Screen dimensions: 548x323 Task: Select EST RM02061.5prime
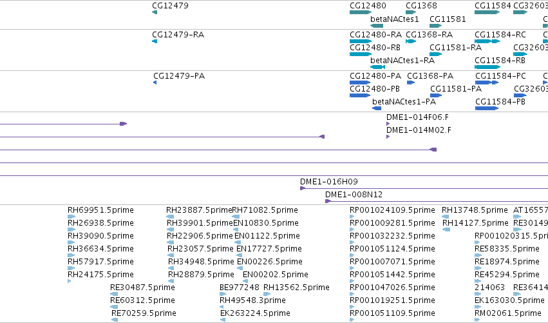[x=508, y=313]
